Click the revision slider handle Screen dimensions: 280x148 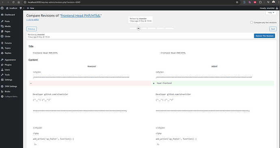138,28
